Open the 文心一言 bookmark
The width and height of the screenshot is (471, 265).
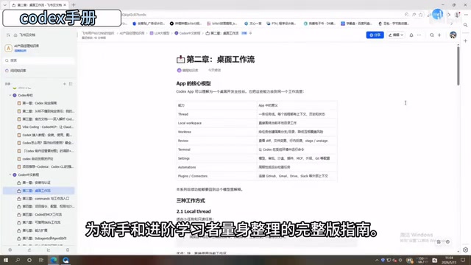tap(253, 24)
